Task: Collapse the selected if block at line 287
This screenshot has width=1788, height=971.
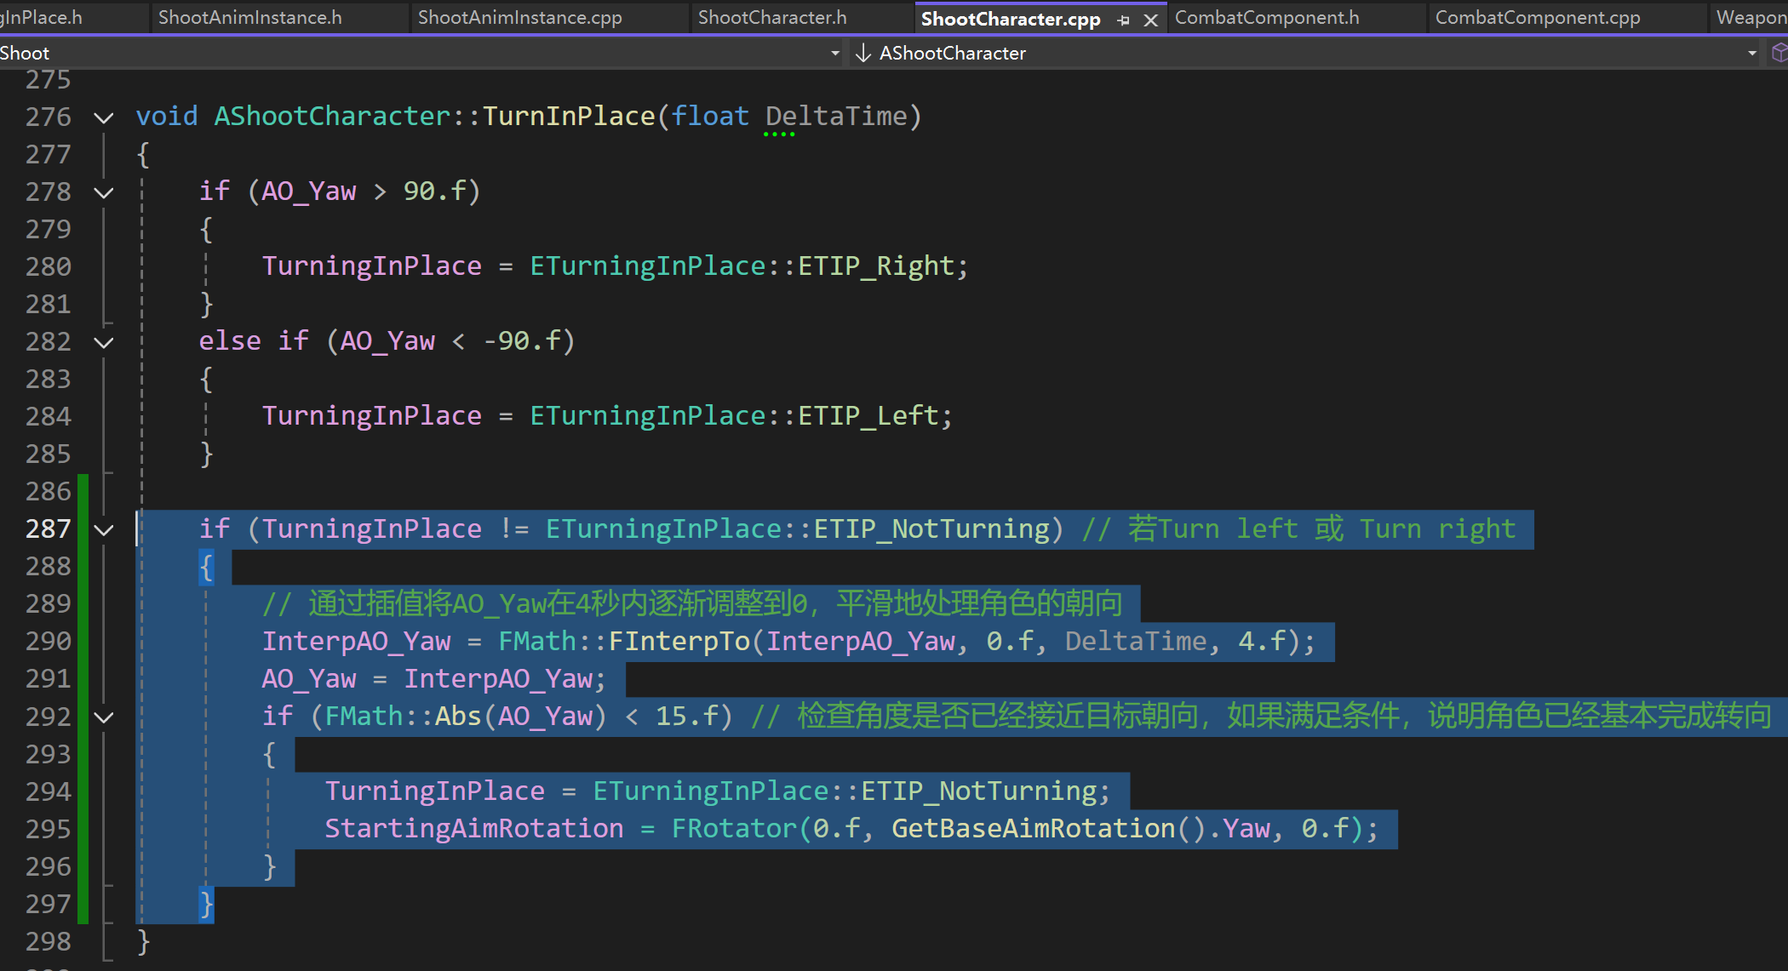Action: (104, 529)
